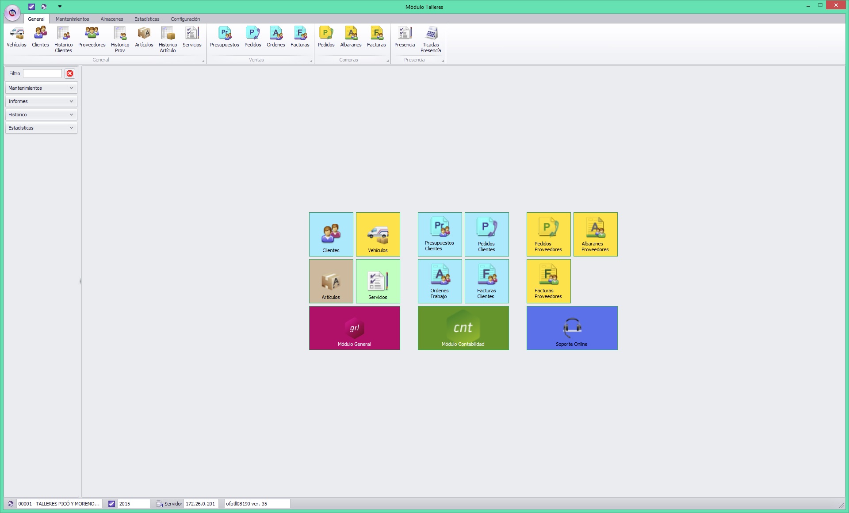Switch to the Almacenes ribbon tab

(111, 19)
